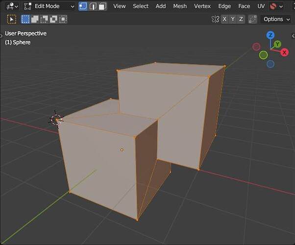Choose invert selection mode

(53, 19)
